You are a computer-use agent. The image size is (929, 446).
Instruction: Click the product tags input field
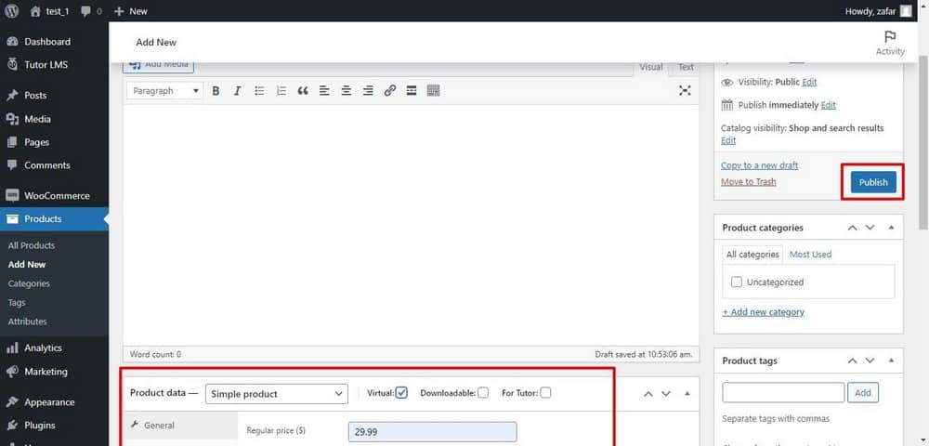point(783,392)
